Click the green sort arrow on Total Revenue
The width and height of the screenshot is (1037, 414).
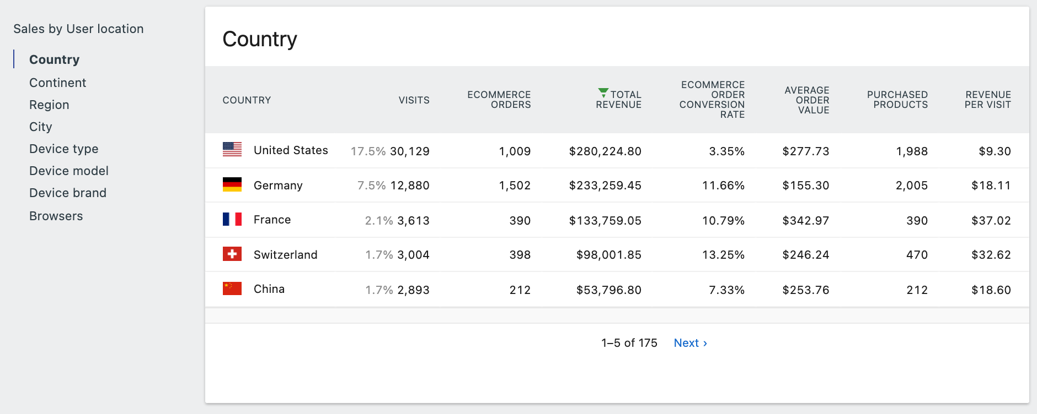pyautogui.click(x=603, y=92)
